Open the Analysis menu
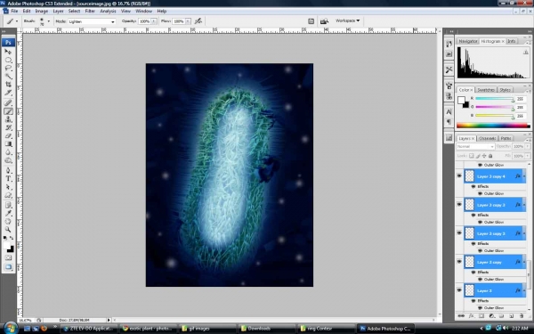 coord(108,11)
